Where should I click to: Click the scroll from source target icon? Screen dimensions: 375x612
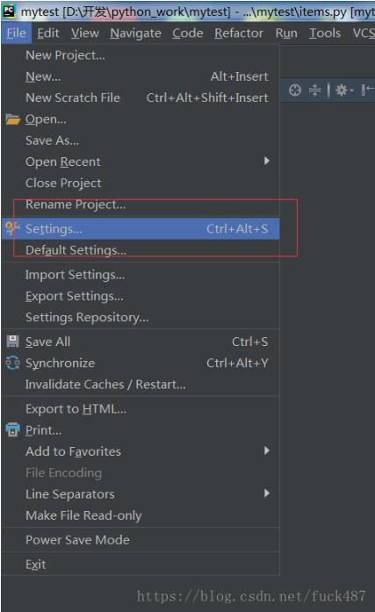[x=294, y=90]
